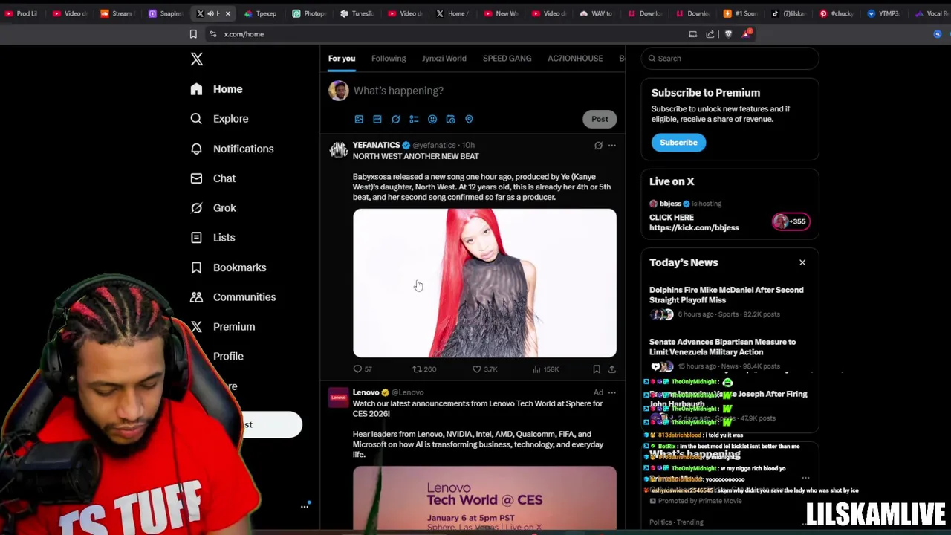This screenshot has width=951, height=535.
Task: Click the Premium X icon in sidebar
Action: click(x=196, y=327)
